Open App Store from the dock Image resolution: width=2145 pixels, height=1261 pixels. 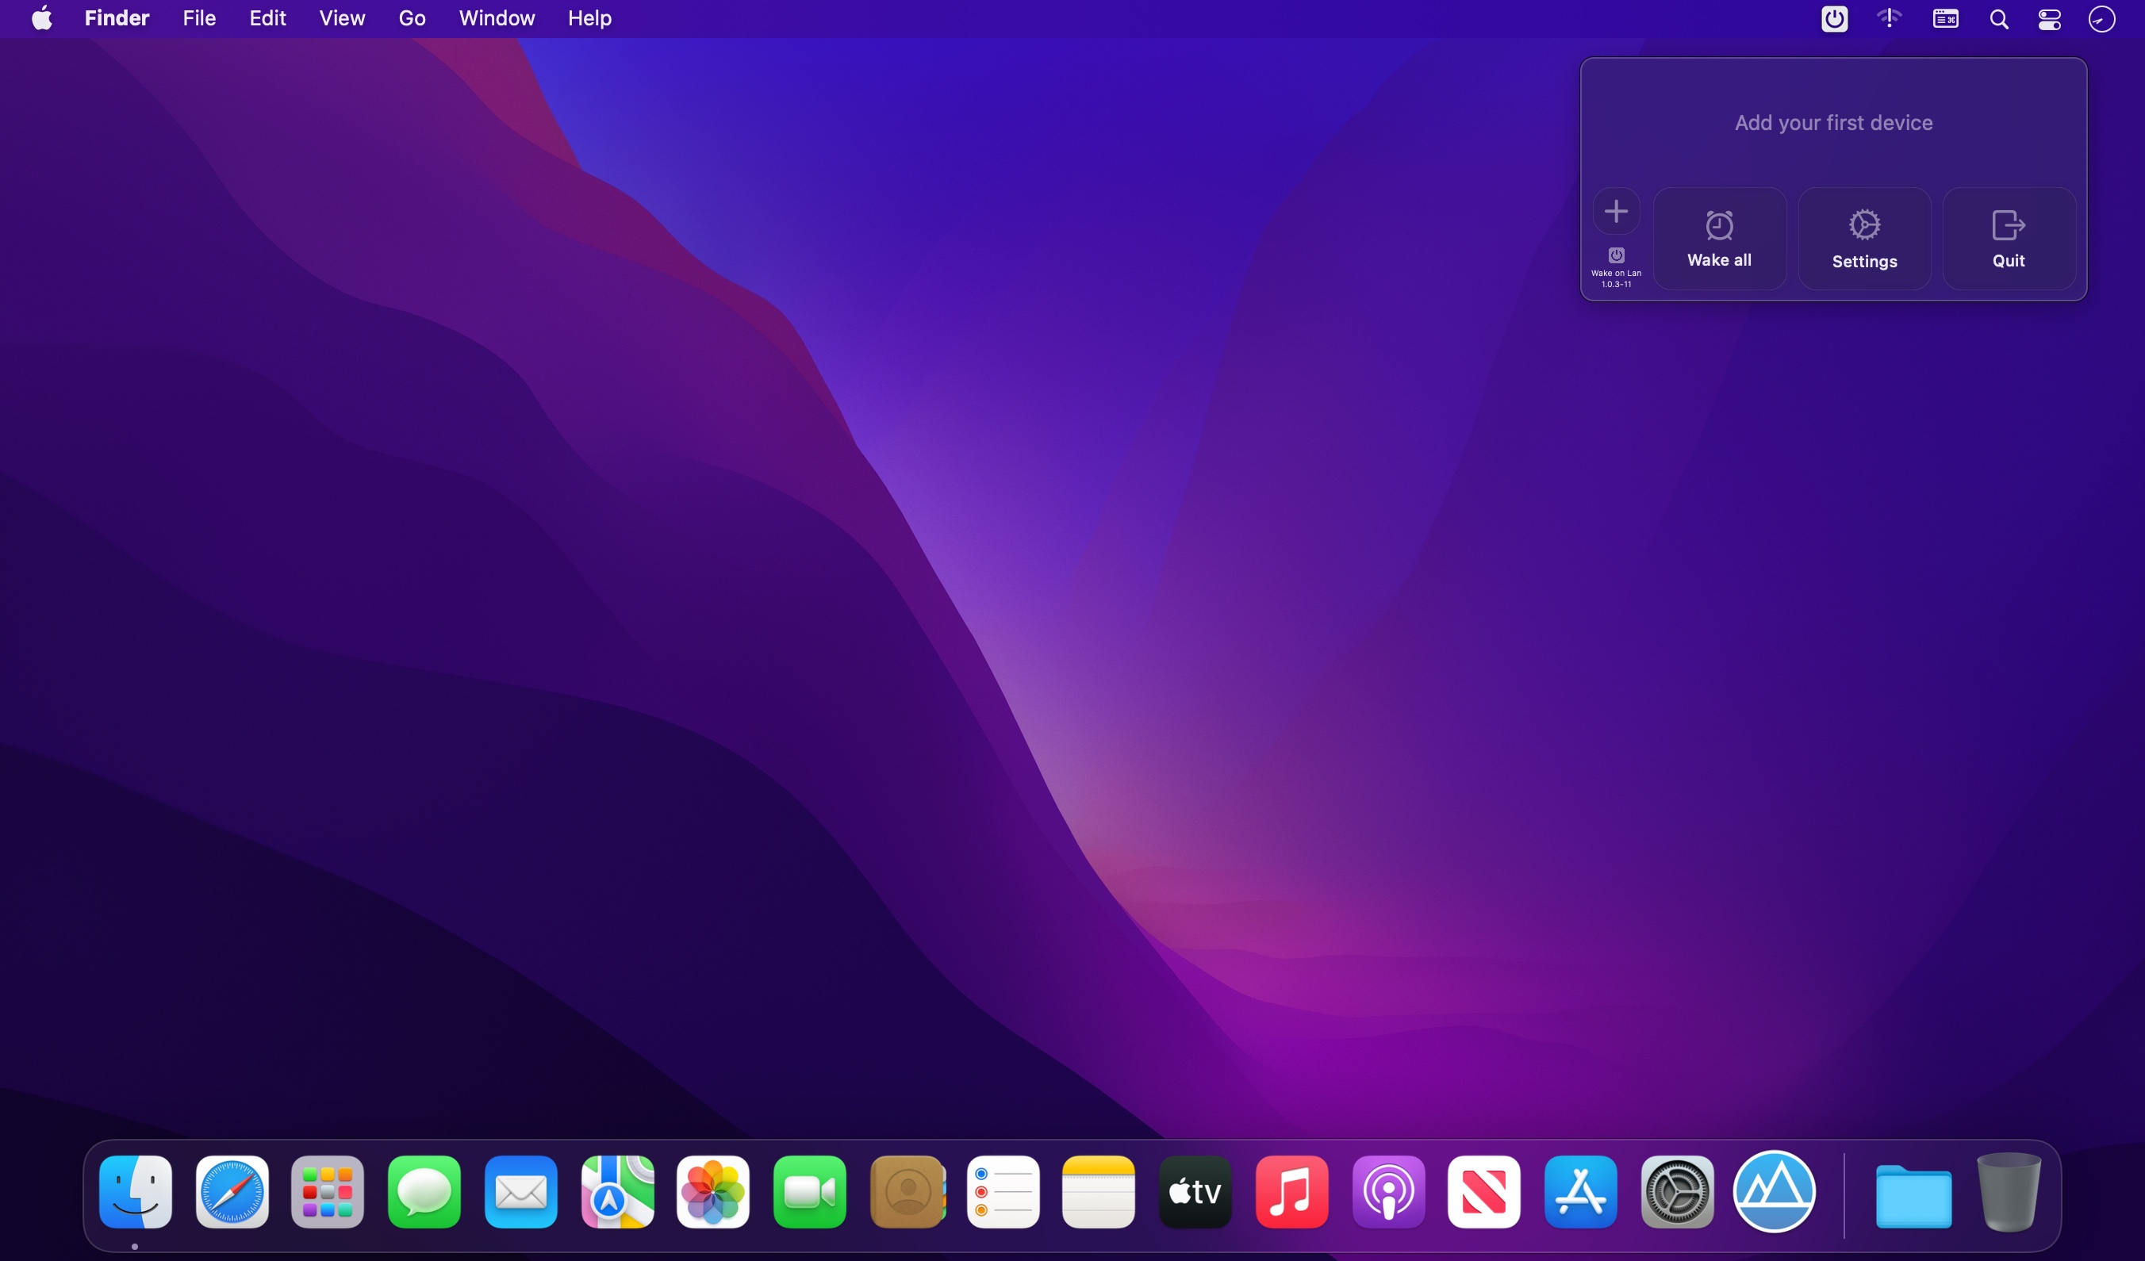click(1581, 1192)
